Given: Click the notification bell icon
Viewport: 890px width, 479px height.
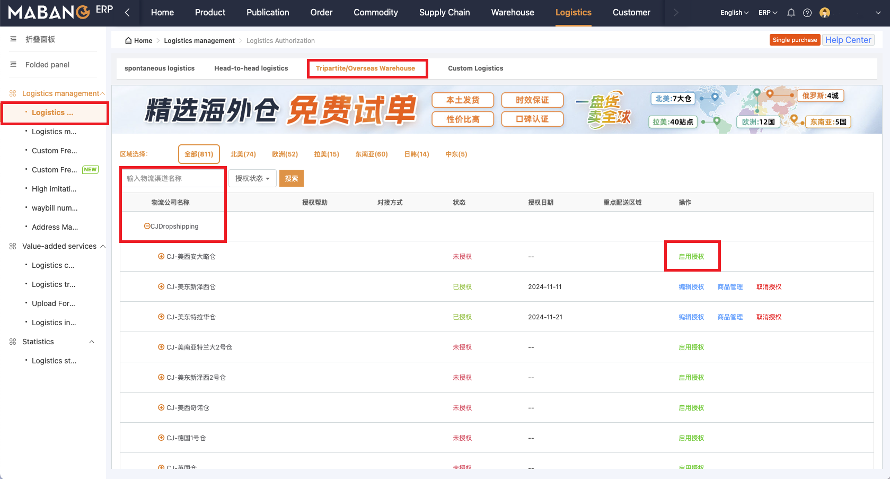Looking at the screenshot, I should [791, 12].
